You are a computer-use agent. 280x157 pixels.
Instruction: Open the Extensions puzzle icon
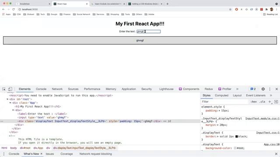point(266,9)
